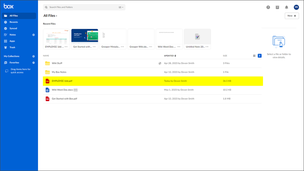304x171 pixels.
Task: Click '36.5 KB' size value
Action: [227, 81]
